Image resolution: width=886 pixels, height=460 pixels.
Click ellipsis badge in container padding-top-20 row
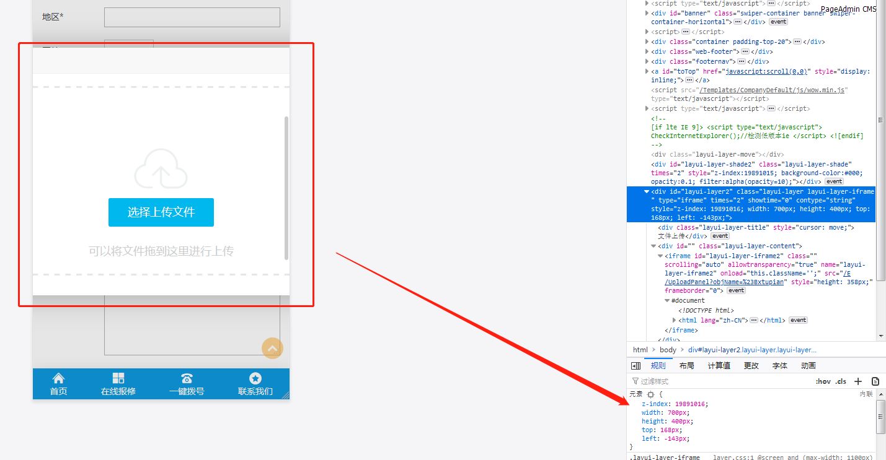(797, 41)
